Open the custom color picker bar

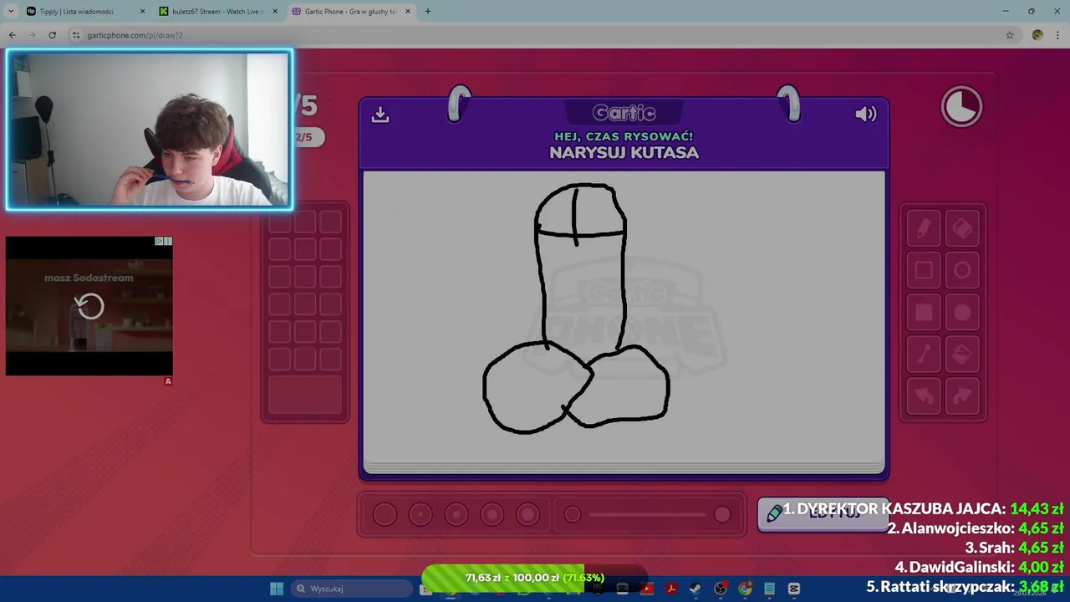(305, 395)
